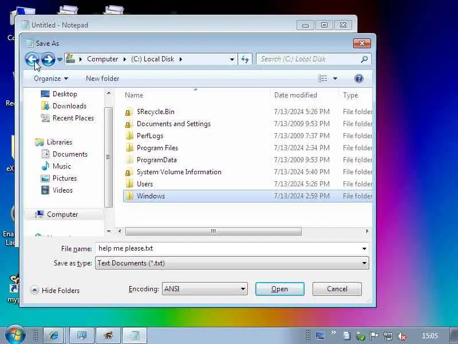Maximize the Untitled - Notepad window
Viewport: 458px width, 344px height.
324,25
